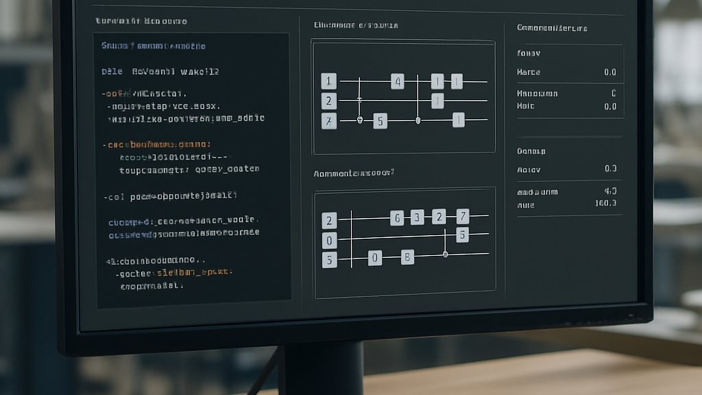Toggle control dot in the lower circuit
702x395 pixels.
(445, 254)
